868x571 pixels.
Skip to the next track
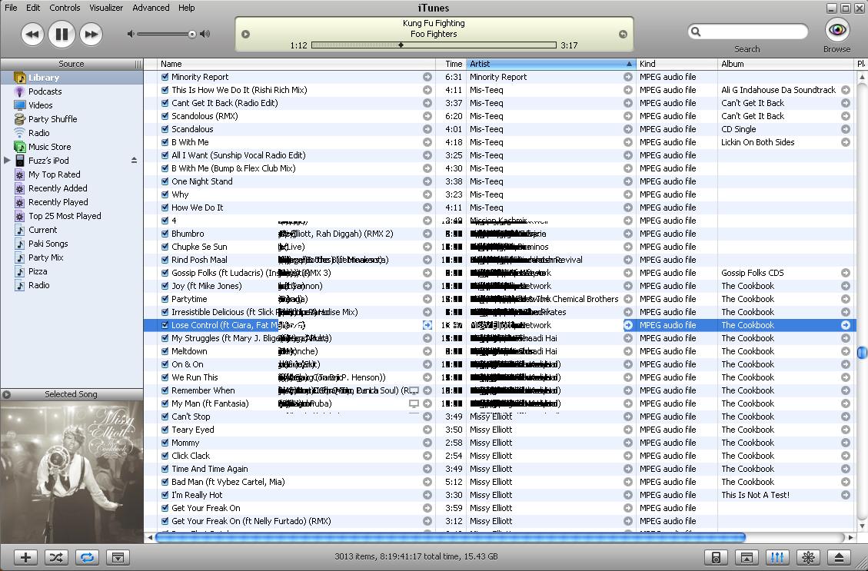coord(91,35)
